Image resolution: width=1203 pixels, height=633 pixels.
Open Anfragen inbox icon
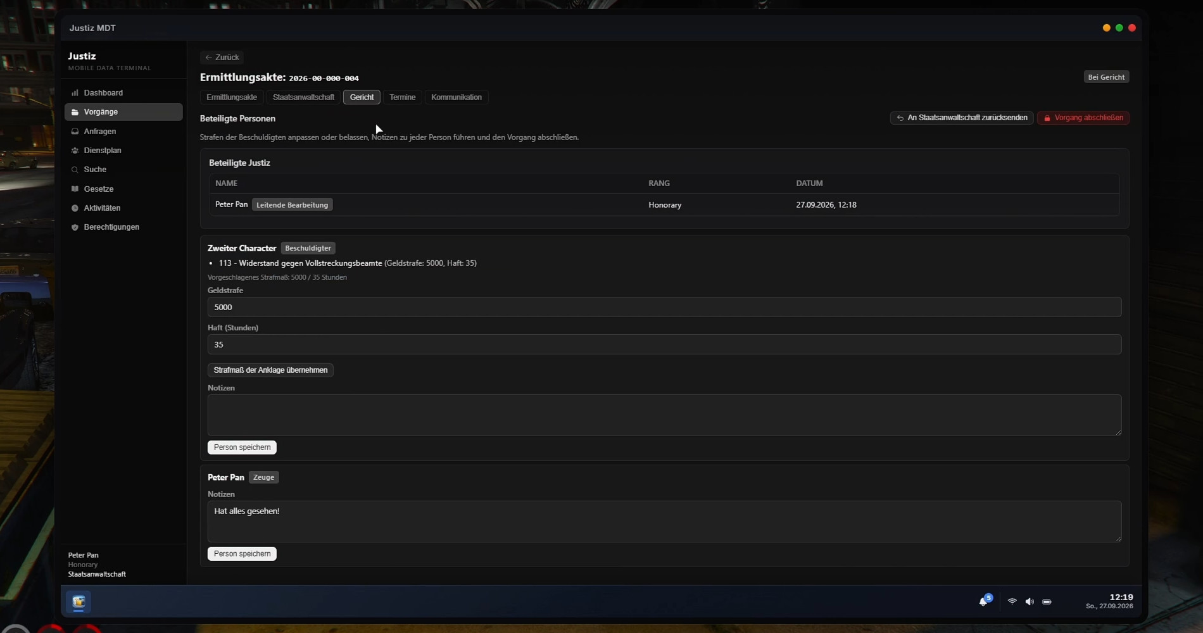coord(75,131)
